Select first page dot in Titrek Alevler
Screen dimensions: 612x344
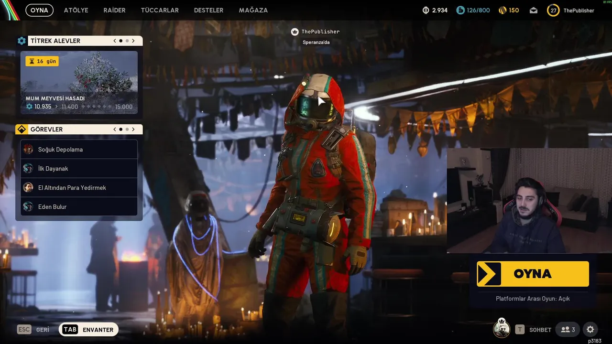tap(120, 41)
